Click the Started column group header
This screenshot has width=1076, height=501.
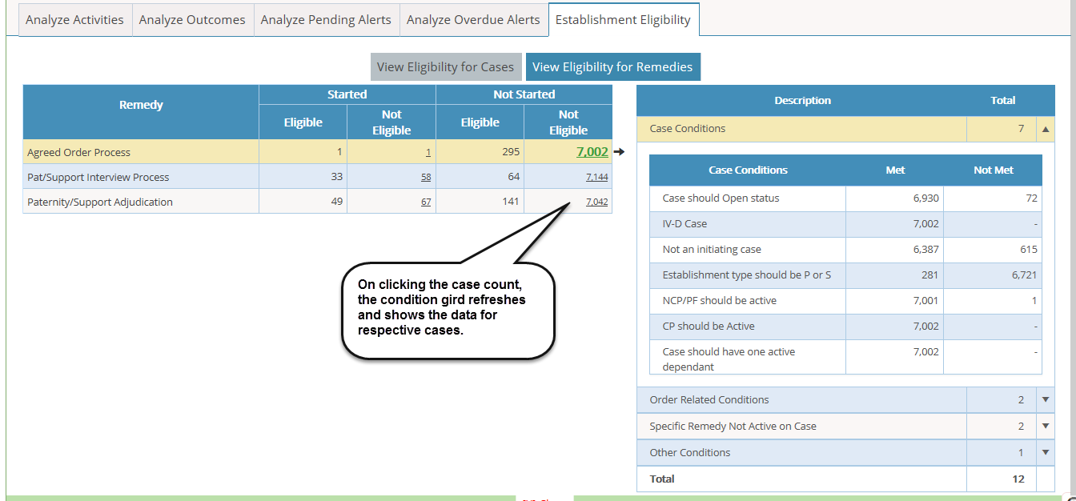pyautogui.click(x=347, y=94)
